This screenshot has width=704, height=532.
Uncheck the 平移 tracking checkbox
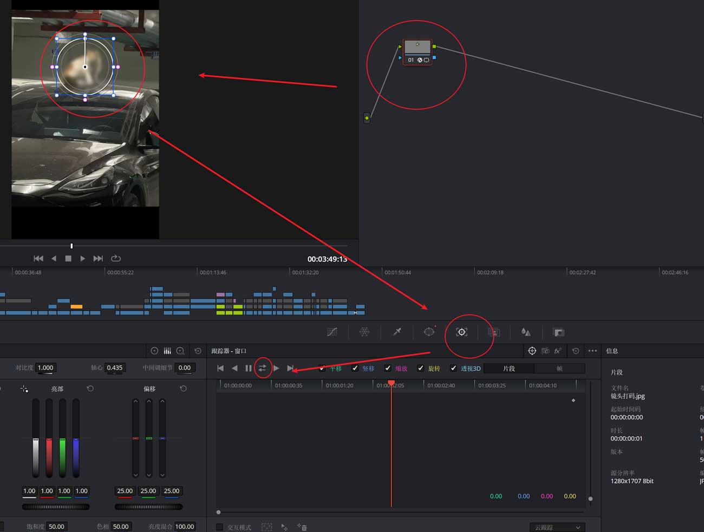click(x=322, y=368)
